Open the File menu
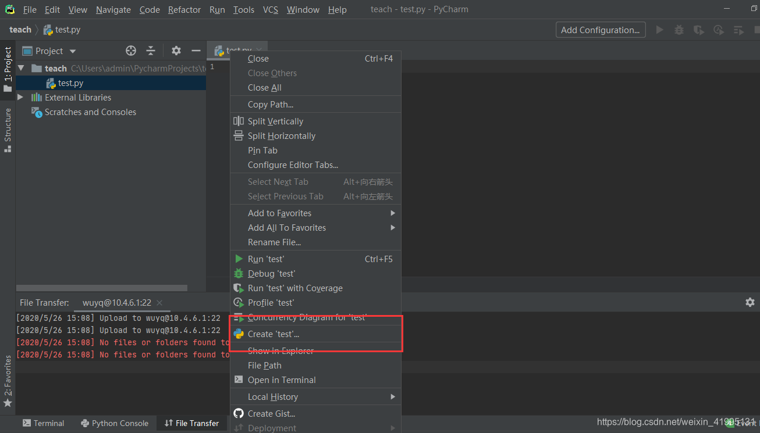This screenshot has width=760, height=433. [30, 9]
